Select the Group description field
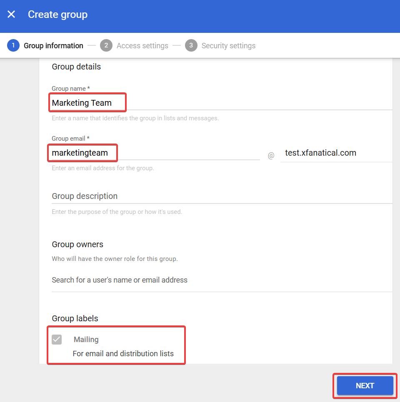This screenshot has height=402, width=400. tap(221, 196)
